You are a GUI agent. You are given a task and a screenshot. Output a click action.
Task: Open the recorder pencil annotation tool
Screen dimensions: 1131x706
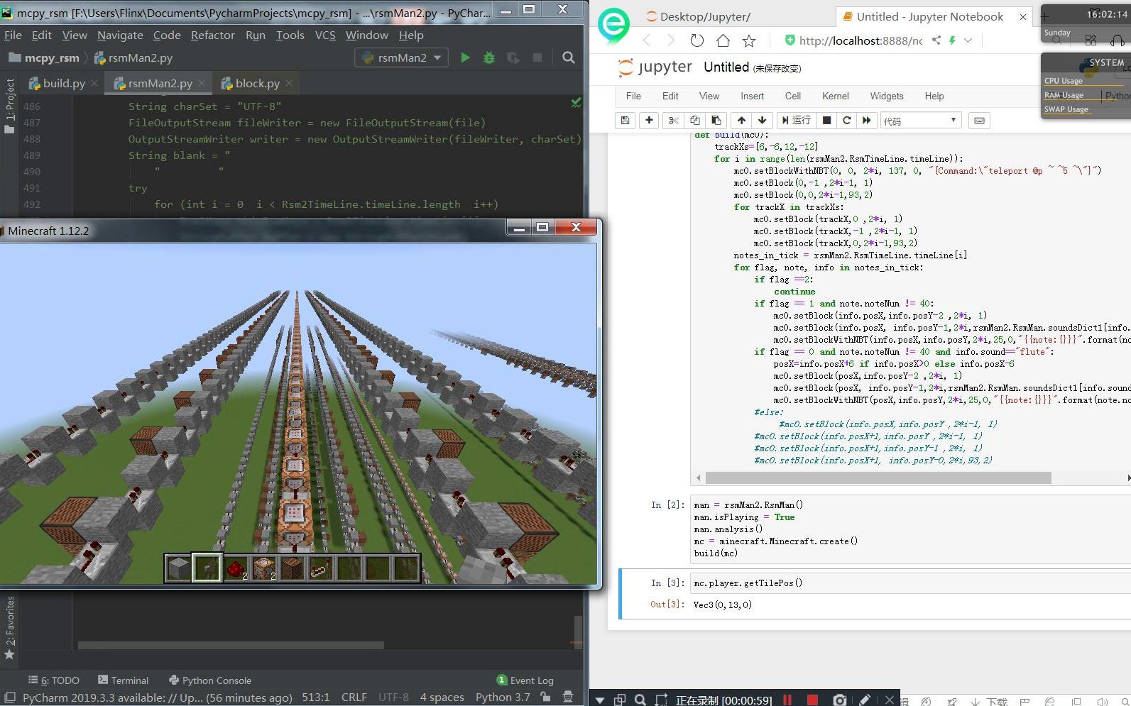pyautogui.click(x=865, y=700)
